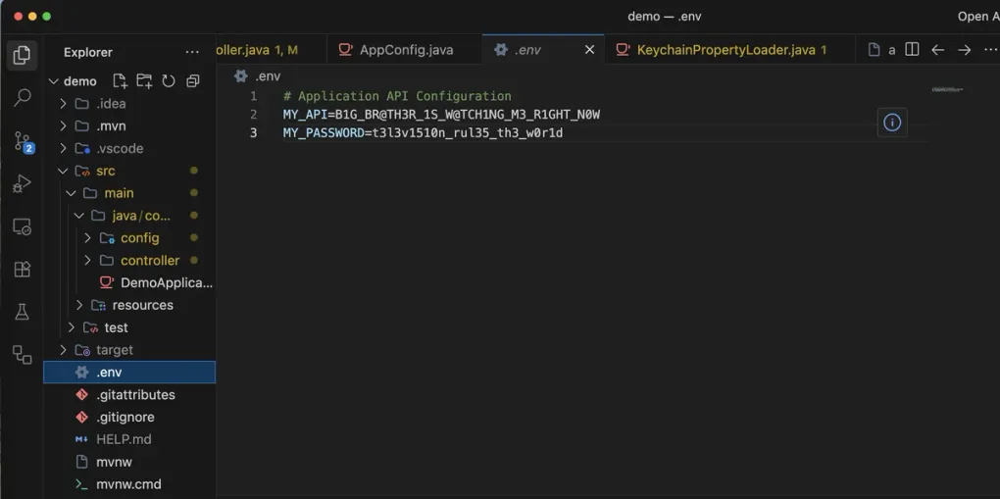
Task: Click the New File icon in Explorer
Action: click(x=120, y=80)
